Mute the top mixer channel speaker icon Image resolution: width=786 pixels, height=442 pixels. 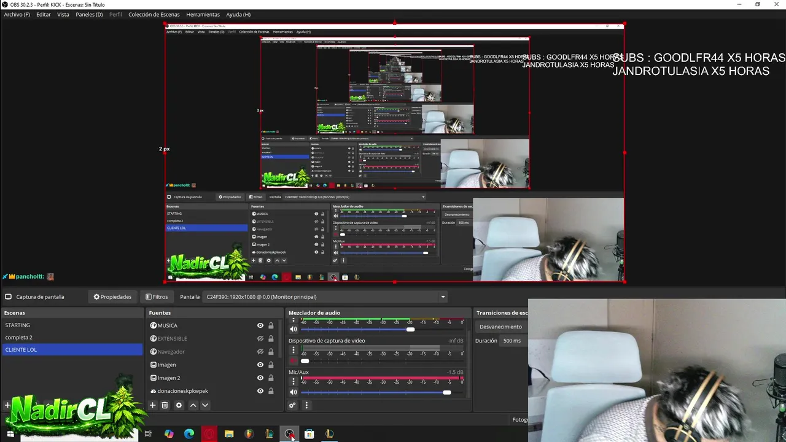(x=294, y=329)
